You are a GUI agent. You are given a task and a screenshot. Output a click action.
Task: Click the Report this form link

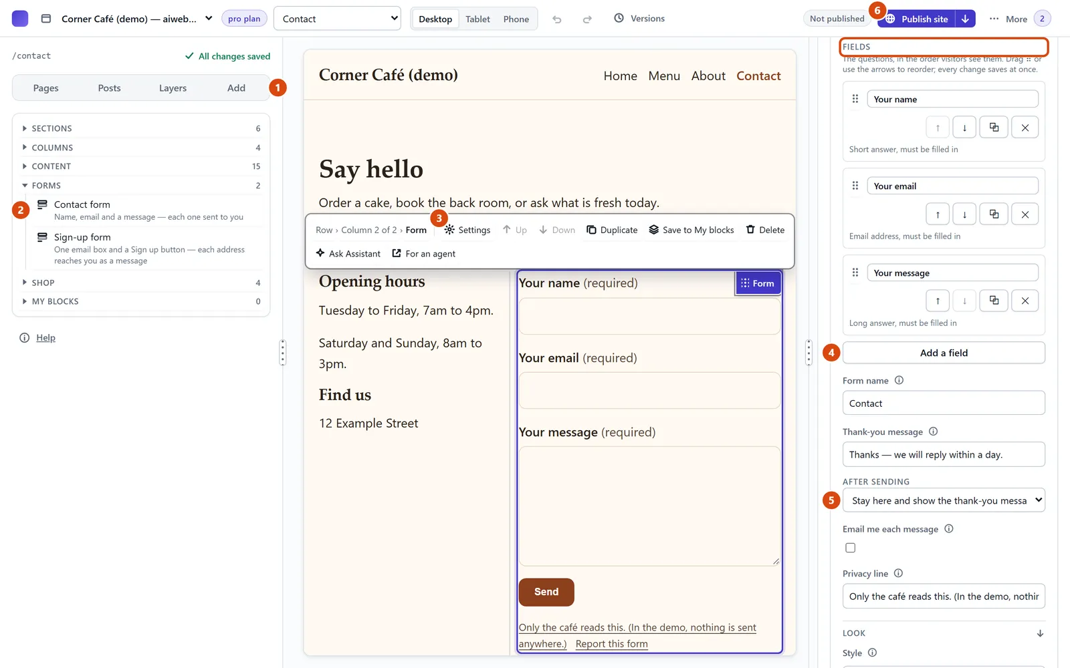(611, 644)
